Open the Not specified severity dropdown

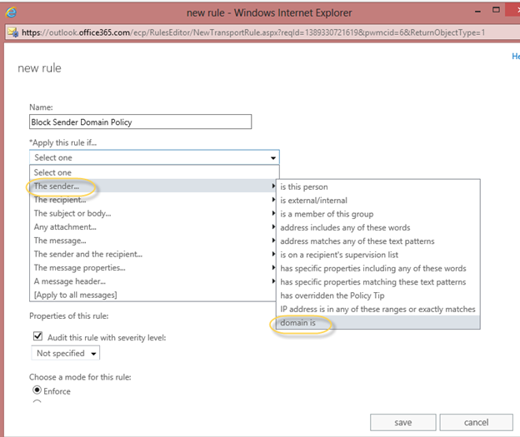(66, 353)
